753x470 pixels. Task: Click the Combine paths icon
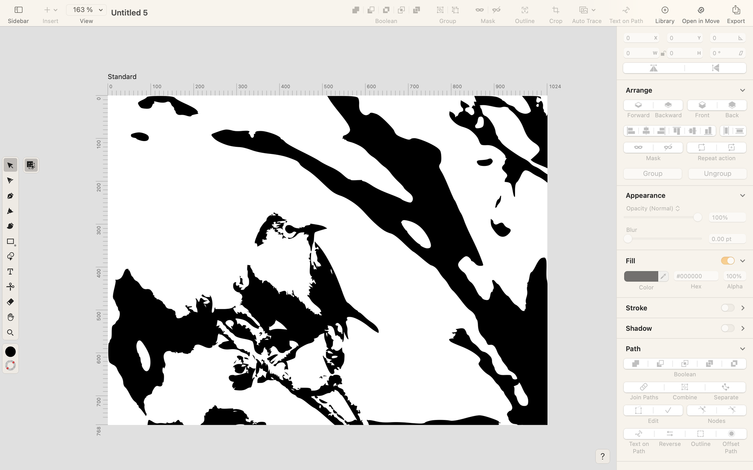(x=685, y=386)
